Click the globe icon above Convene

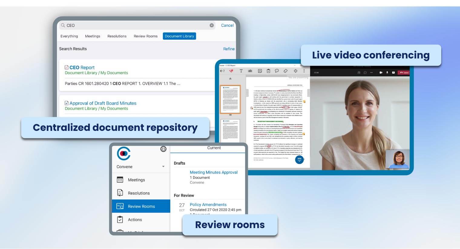click(164, 149)
